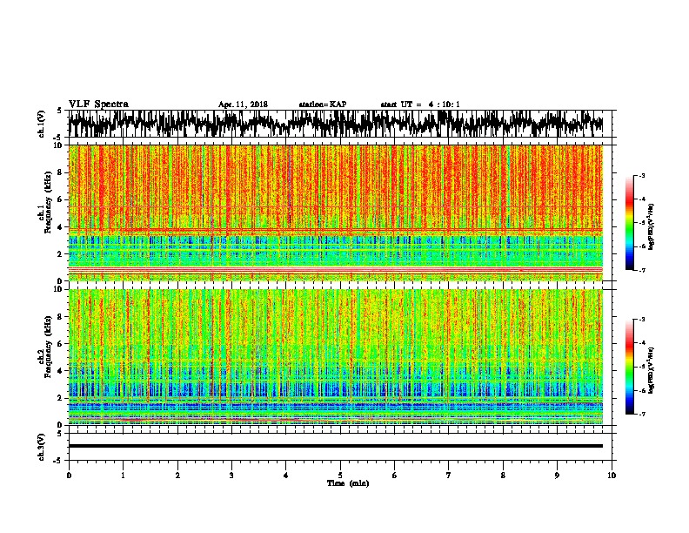Click the time-axis tick label "6"
689x533 pixels.
pyautogui.click(x=395, y=476)
